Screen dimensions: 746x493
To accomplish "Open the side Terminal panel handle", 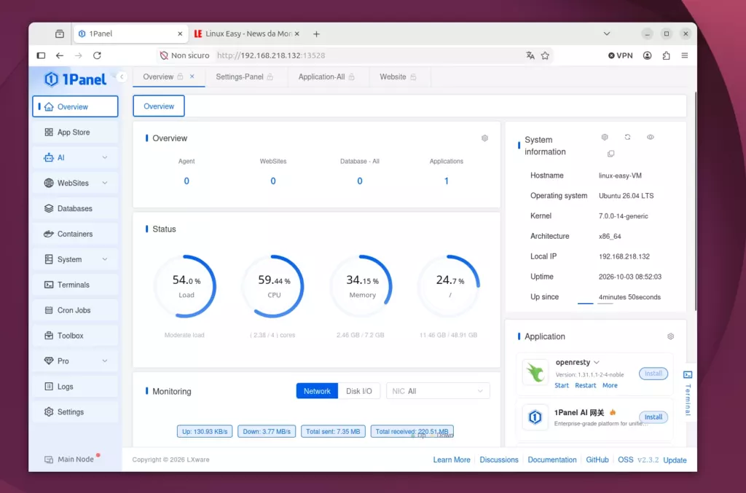I will (688, 393).
